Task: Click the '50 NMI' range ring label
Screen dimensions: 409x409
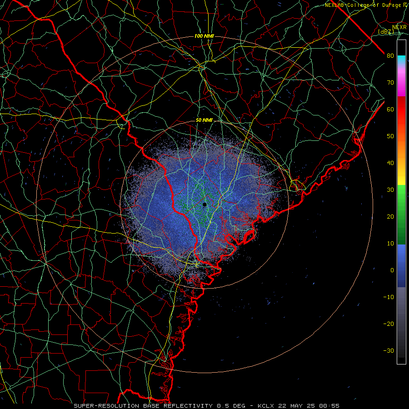Action: [204, 120]
